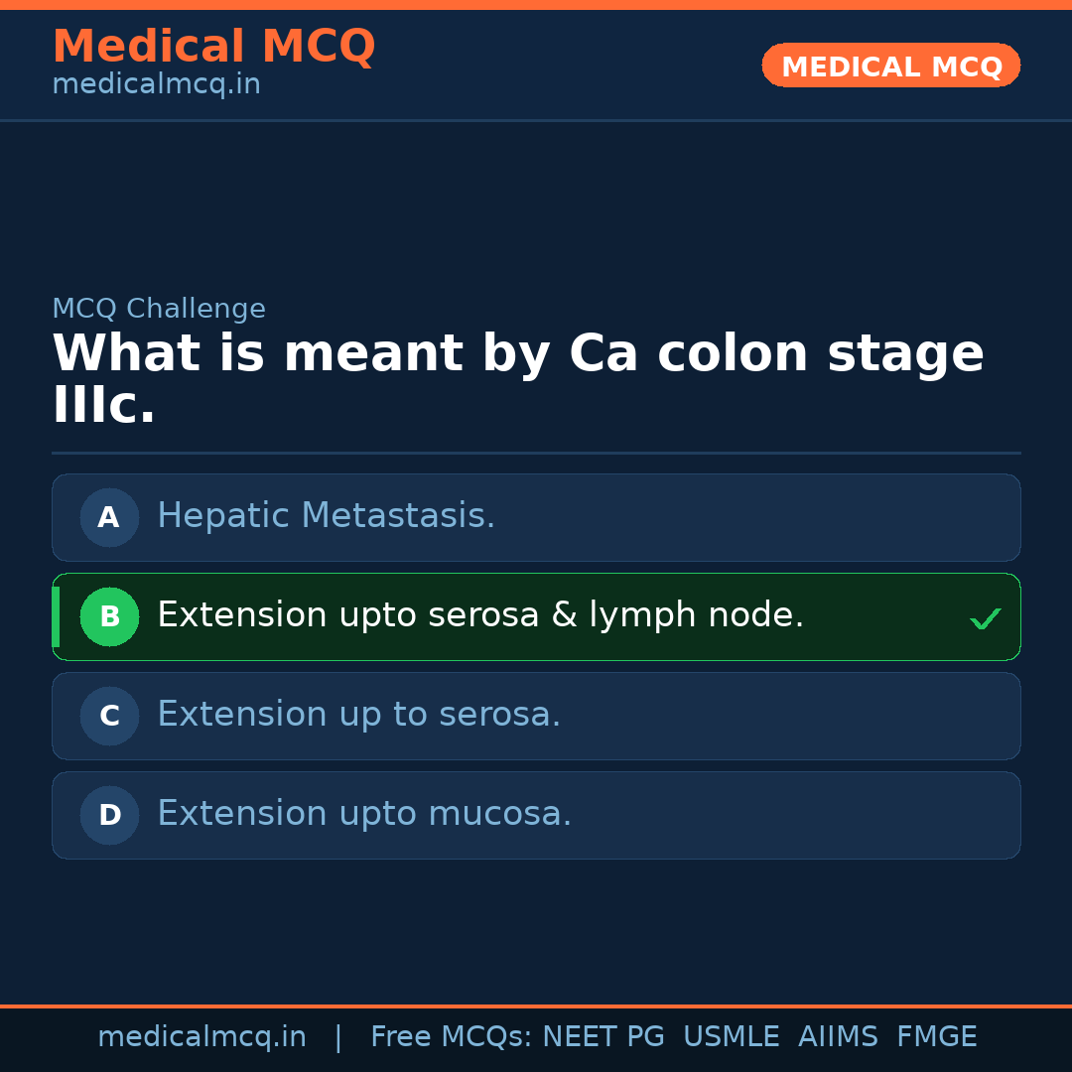Image resolution: width=1072 pixels, height=1072 pixels.
Task: Click the letter D circle badge
Action: click(109, 815)
